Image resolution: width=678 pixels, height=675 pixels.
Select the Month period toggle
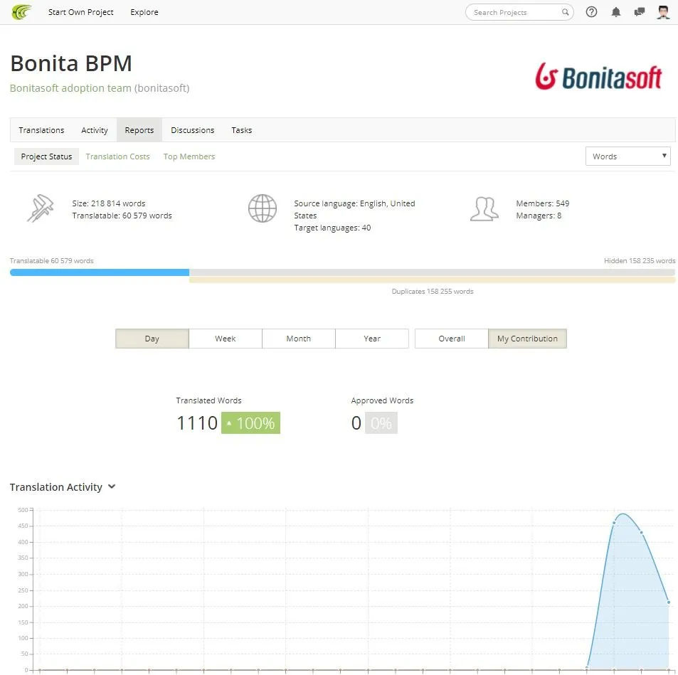tap(298, 339)
